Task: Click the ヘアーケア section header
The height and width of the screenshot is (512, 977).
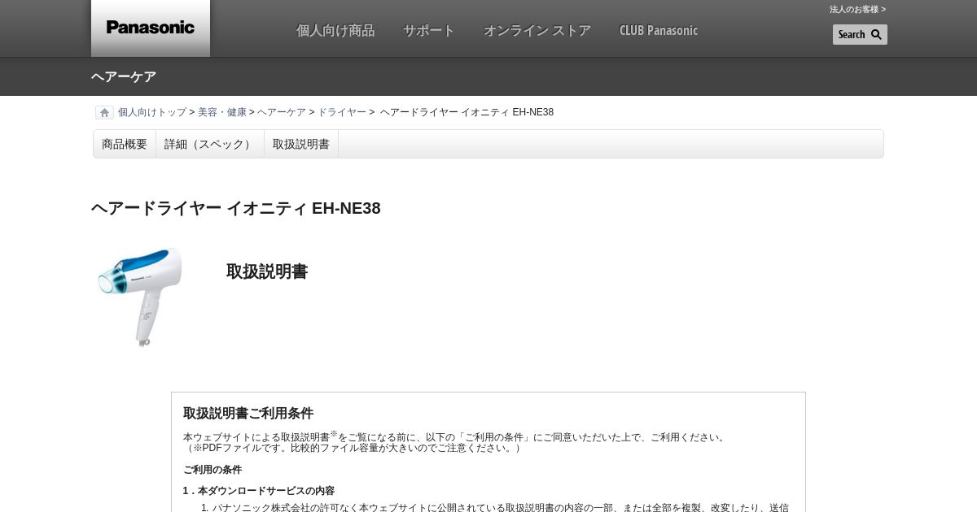Action: (124, 76)
